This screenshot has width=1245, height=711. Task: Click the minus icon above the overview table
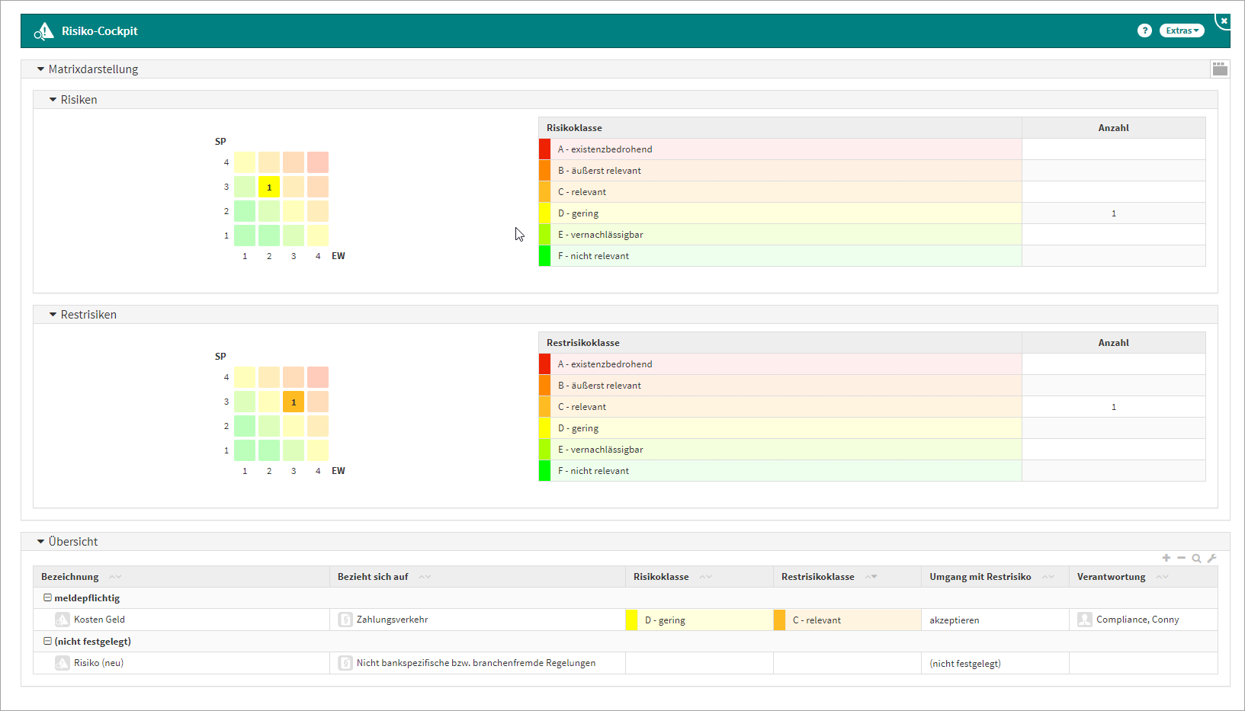(x=1181, y=559)
